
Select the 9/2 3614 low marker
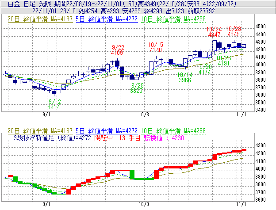54,104
